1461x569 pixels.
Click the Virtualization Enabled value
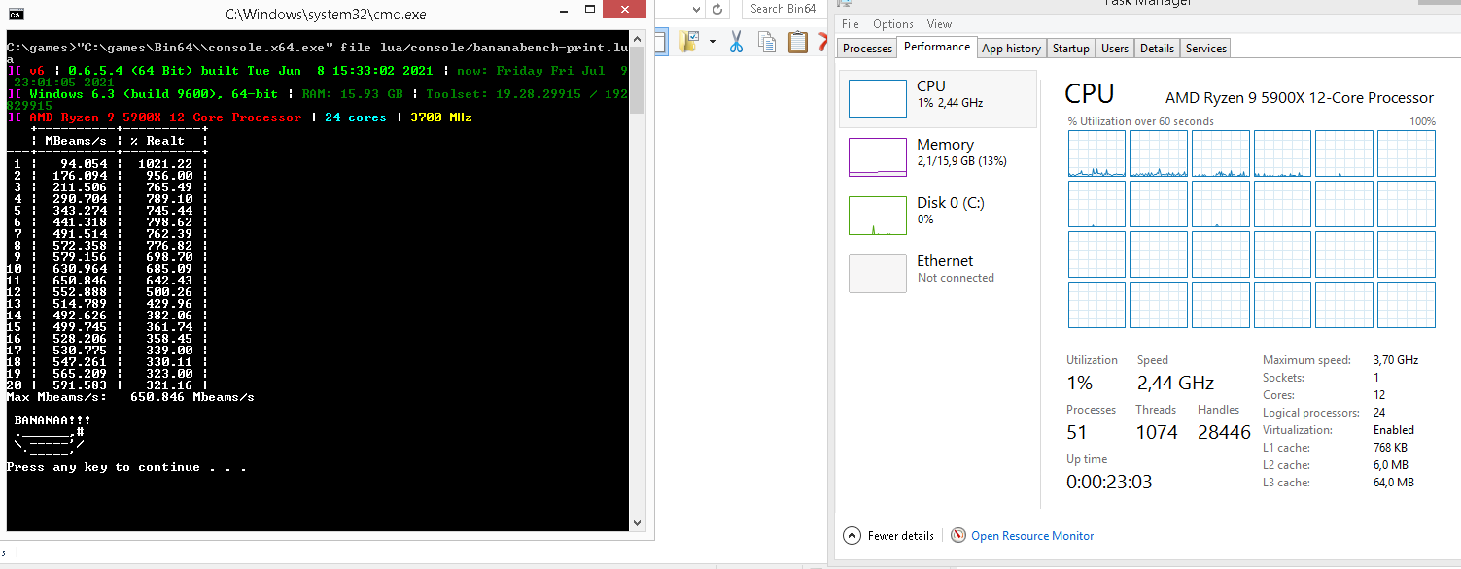click(x=1393, y=430)
